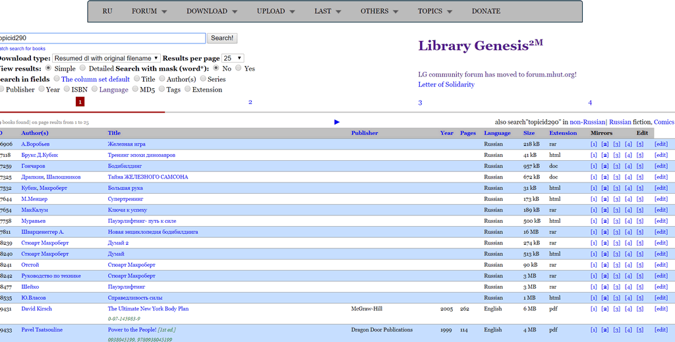Select Detailed view results radio
Image resolution: width=675 pixels, height=342 pixels.
pos(82,68)
